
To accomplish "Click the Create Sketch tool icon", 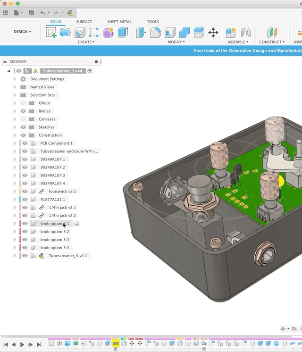I will click(51, 32).
